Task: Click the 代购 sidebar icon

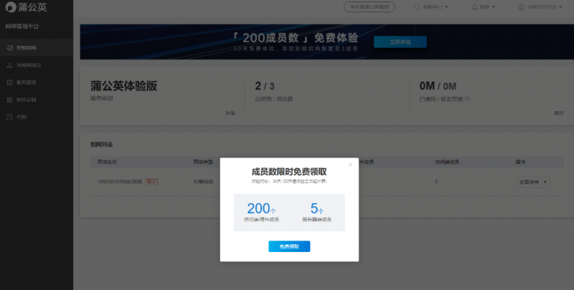Action: (10, 117)
